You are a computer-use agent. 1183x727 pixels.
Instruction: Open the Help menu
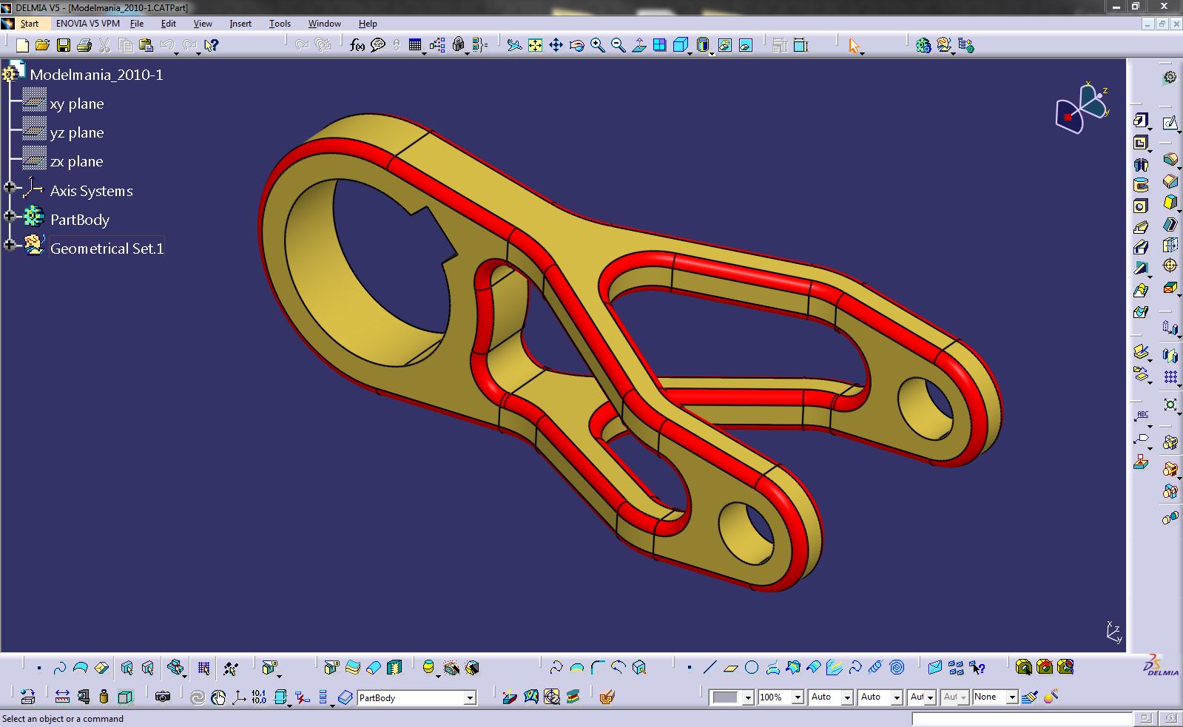(x=368, y=24)
